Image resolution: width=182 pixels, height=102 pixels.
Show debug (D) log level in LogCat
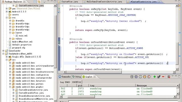[136, 77]
